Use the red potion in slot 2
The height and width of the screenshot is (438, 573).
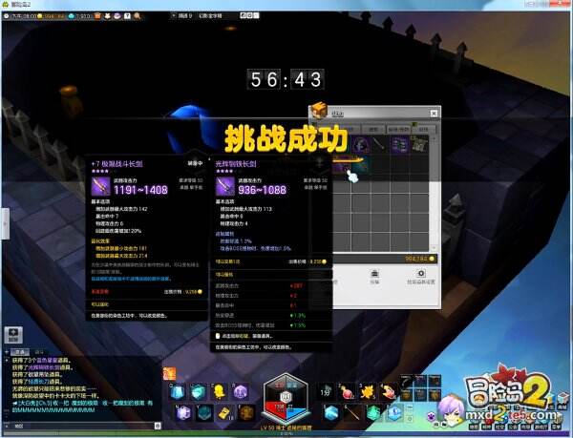[347, 392]
